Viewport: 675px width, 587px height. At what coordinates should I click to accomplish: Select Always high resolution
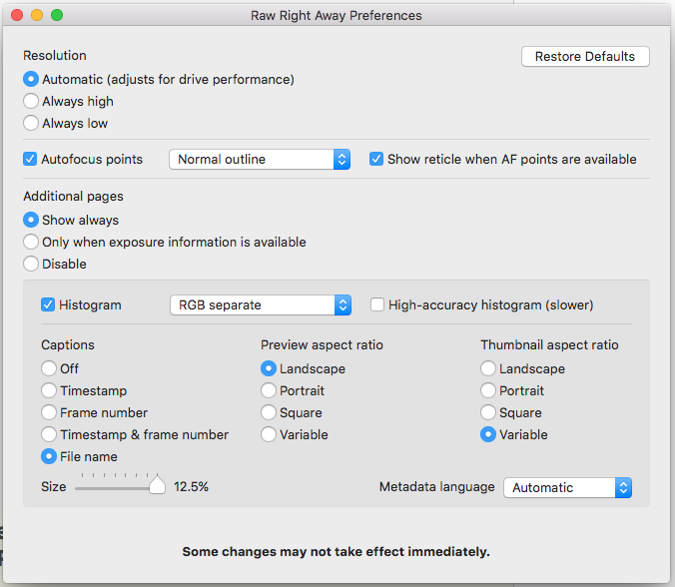point(31,101)
